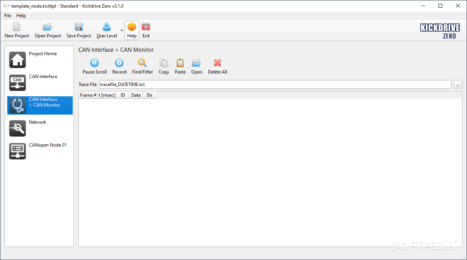
Task: Click the Save Project disk icon
Action: pyautogui.click(x=79, y=27)
